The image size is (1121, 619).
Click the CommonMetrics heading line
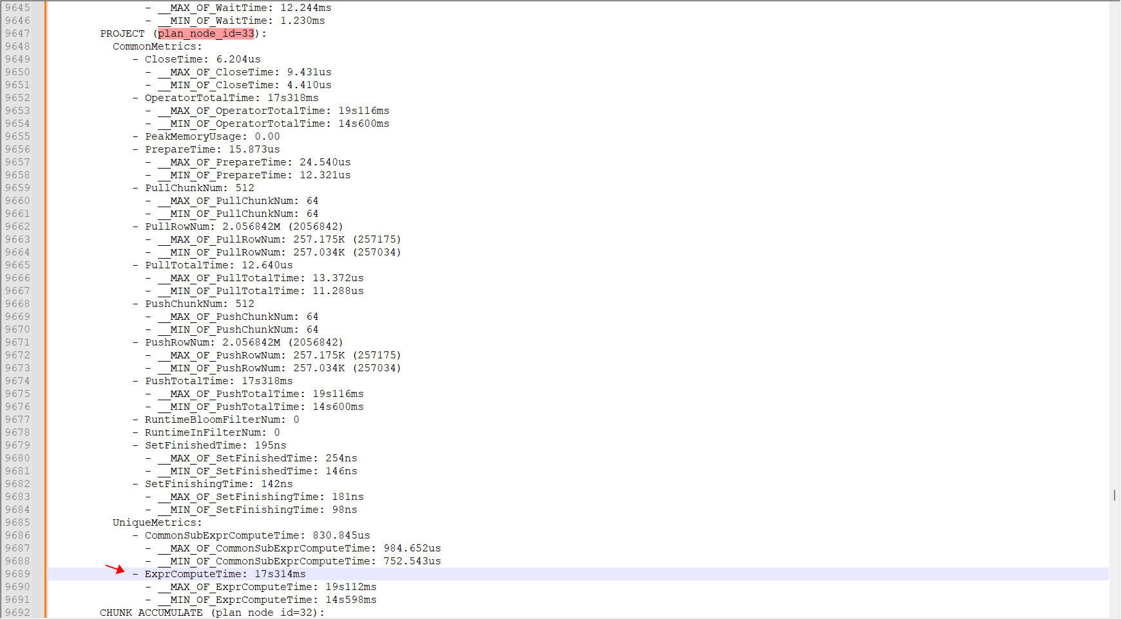click(157, 46)
